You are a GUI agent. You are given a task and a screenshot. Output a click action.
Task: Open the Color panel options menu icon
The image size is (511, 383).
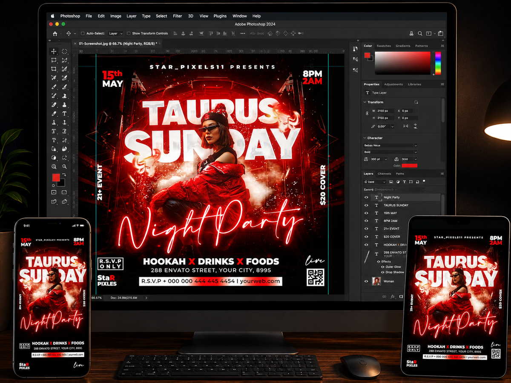point(442,46)
